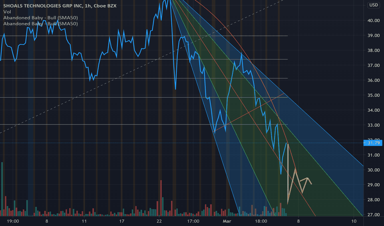Click the USD currency button
The width and height of the screenshot is (384, 226).
(x=373, y=5)
